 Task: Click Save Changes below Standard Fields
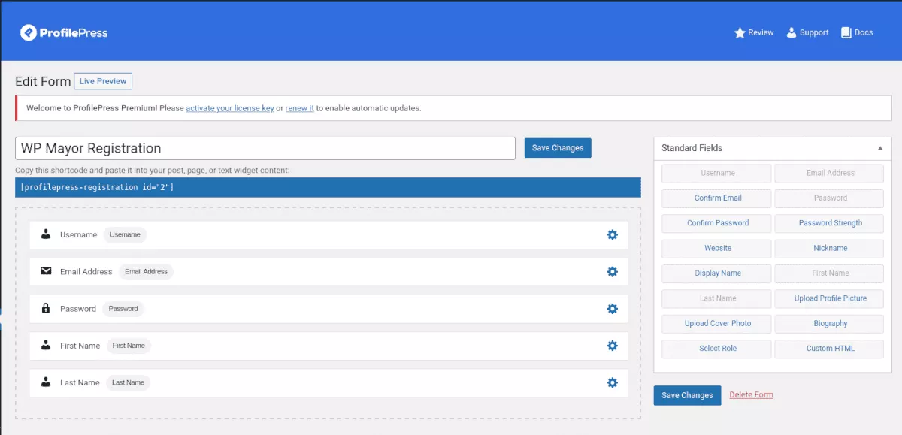687,395
